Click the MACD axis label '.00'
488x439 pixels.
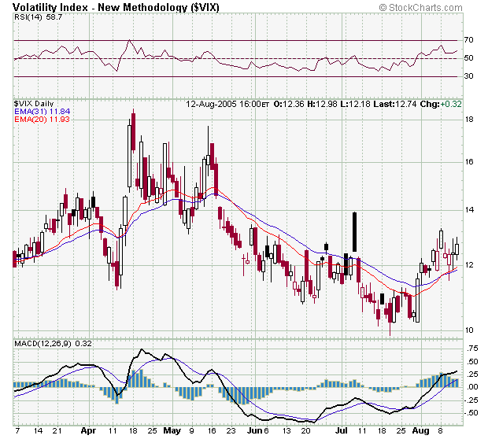pyautogui.click(x=472, y=387)
